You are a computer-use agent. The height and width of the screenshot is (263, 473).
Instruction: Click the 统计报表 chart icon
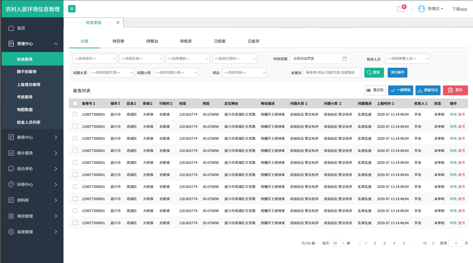[11, 153]
